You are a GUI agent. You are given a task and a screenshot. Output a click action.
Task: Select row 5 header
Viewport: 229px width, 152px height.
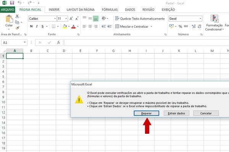[3, 76]
